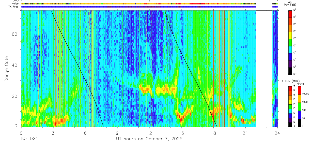
Task: Click the top power label 10^8 on Pwr scale
Action: (294, 10)
